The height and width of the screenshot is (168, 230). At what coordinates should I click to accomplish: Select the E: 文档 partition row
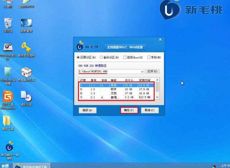116,93
